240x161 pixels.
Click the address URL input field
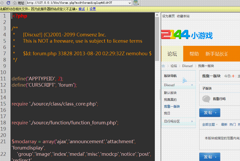coord(77,3)
